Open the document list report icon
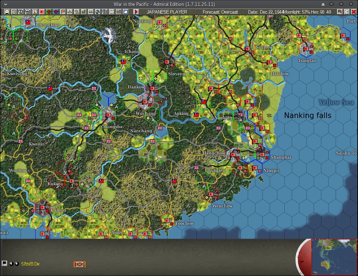The image size is (358, 276). click(14, 11)
